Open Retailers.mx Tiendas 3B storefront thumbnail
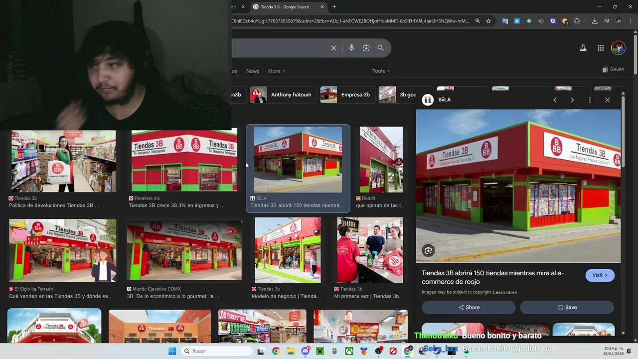Image resolution: width=638 pixels, height=359 pixels. (184, 161)
